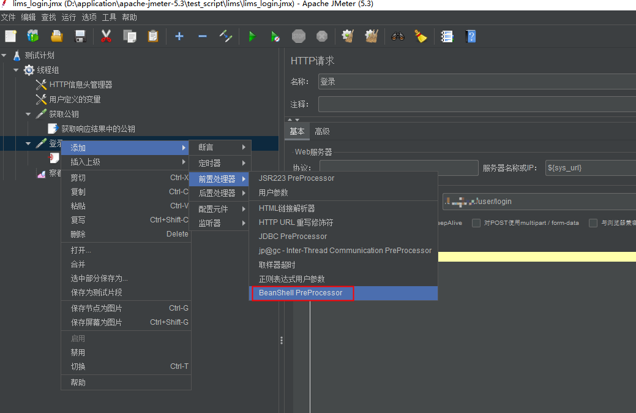Collapse the 获取公钥 node arrow
The image size is (636, 413).
(x=28, y=114)
